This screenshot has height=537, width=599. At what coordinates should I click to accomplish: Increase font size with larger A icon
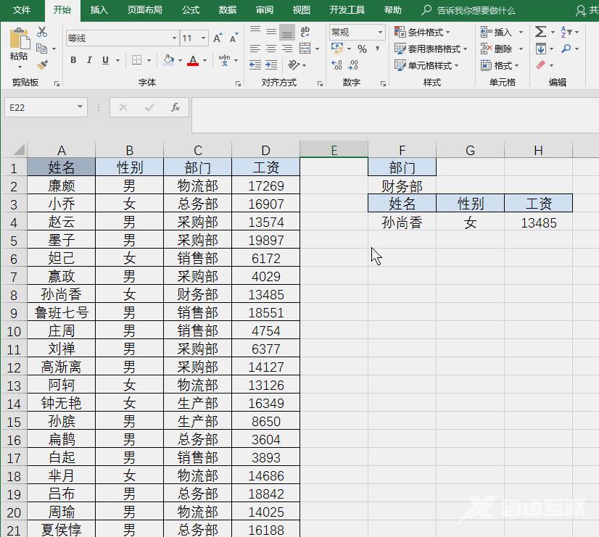point(218,38)
